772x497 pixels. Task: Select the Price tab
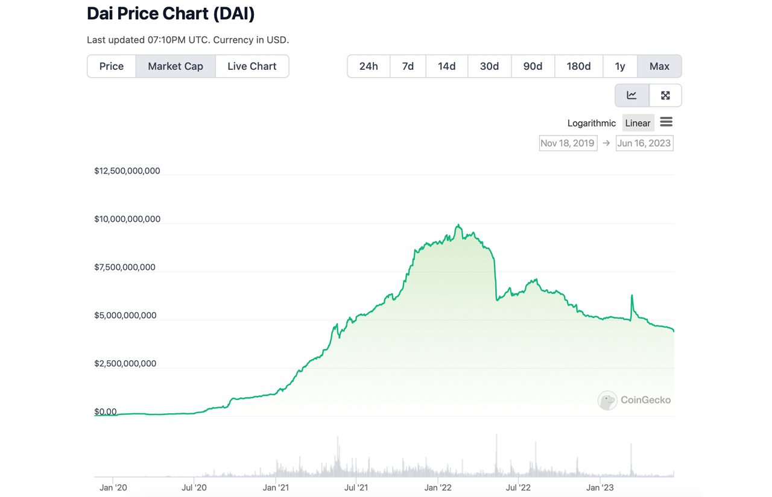(112, 66)
